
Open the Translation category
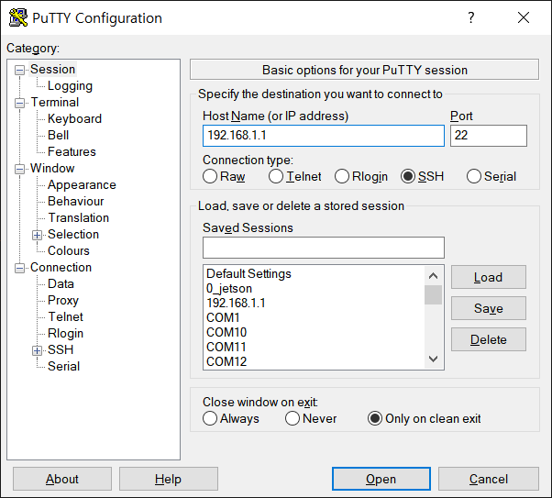pos(79,218)
